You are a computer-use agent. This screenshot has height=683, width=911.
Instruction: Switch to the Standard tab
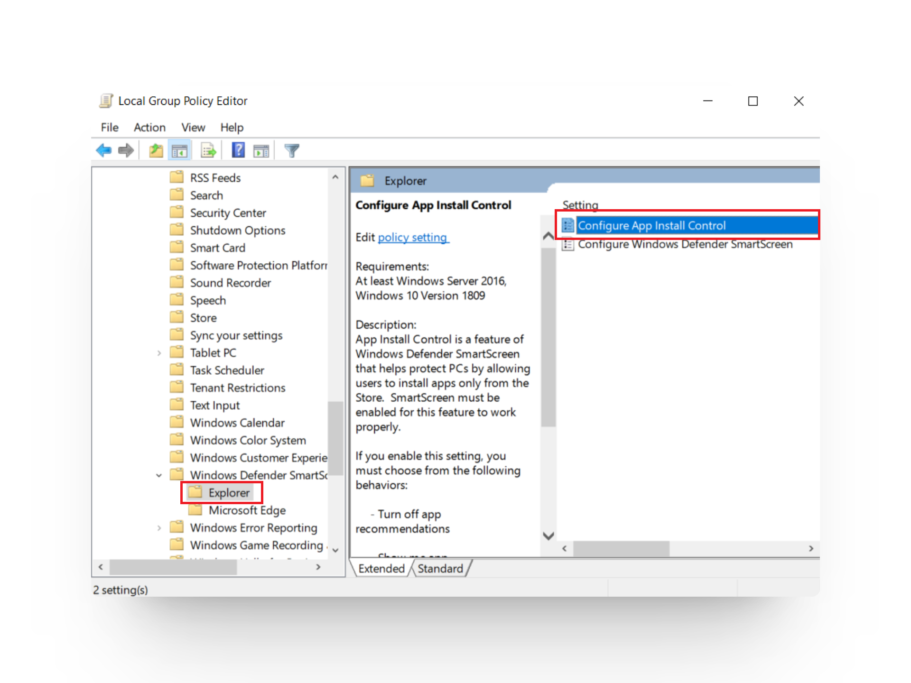click(439, 568)
